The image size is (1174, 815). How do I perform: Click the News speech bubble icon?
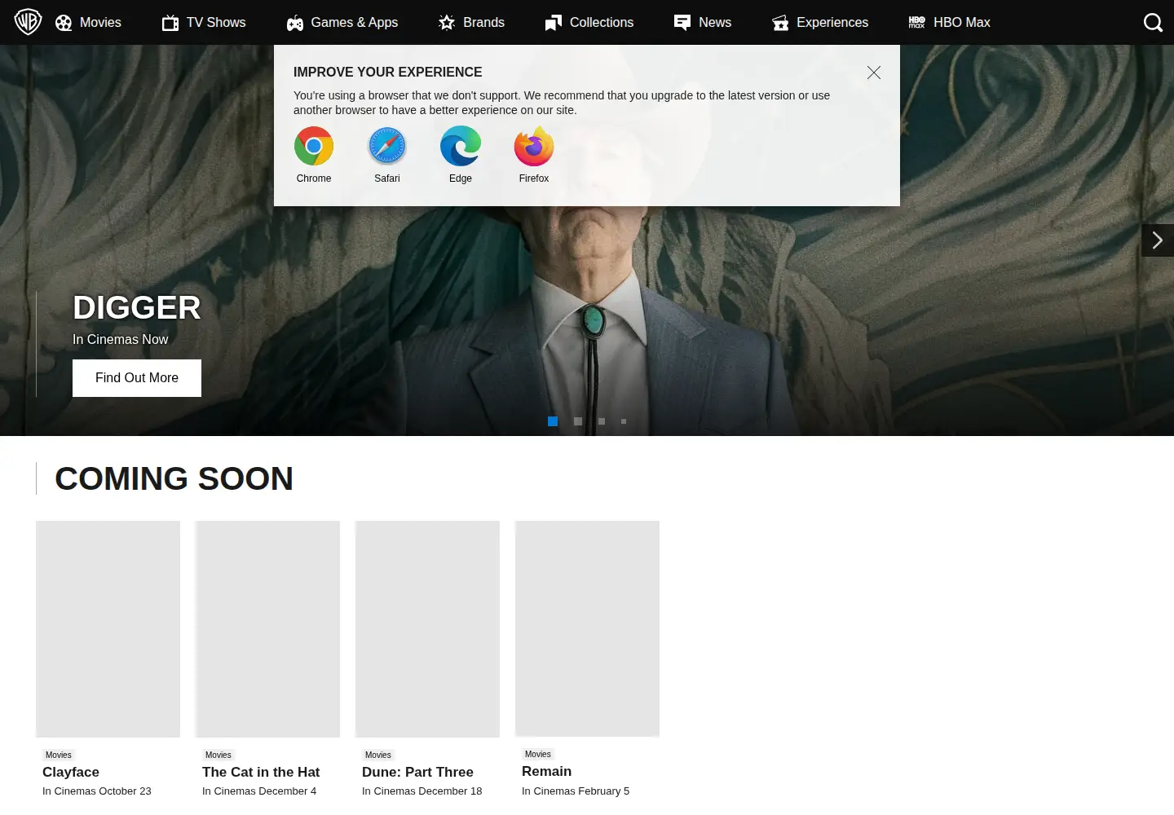[x=682, y=23]
